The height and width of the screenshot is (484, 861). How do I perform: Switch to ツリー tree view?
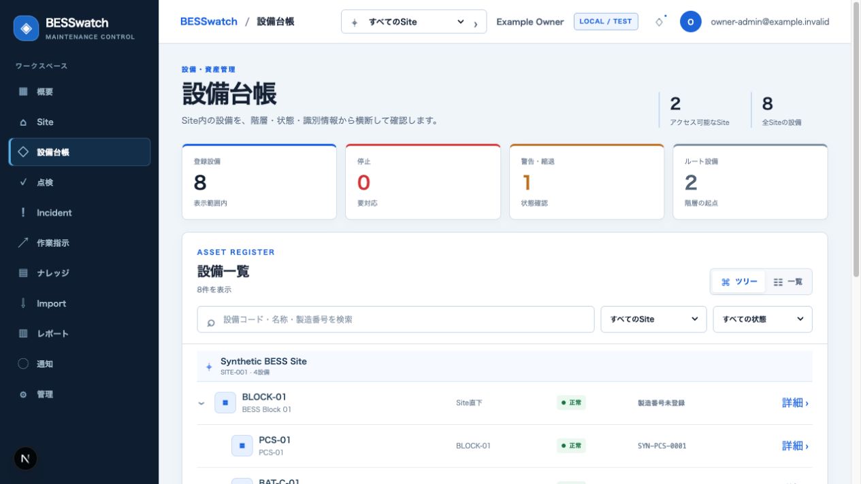(x=739, y=281)
